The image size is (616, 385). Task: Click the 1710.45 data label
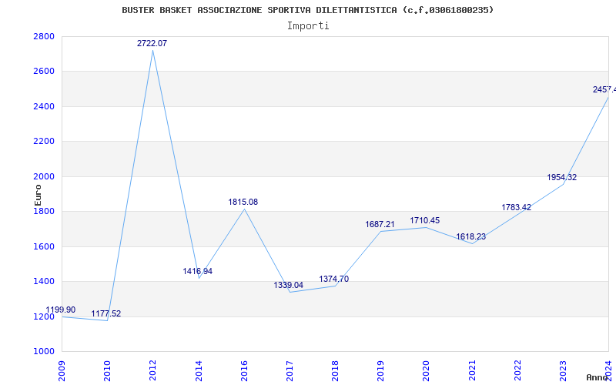425,221
